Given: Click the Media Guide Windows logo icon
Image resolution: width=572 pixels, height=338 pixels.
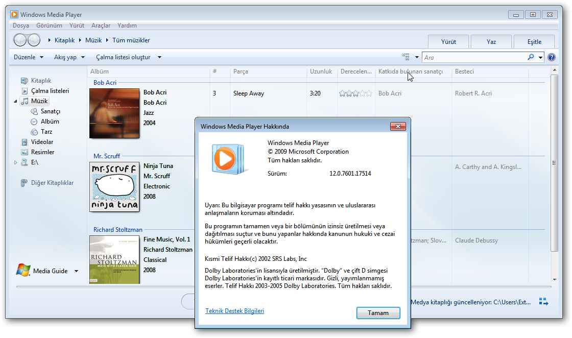Looking at the screenshot, I should (x=23, y=270).
